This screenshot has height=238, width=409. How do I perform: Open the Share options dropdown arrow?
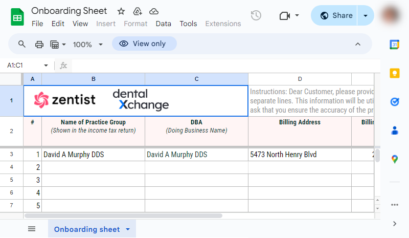366,15
